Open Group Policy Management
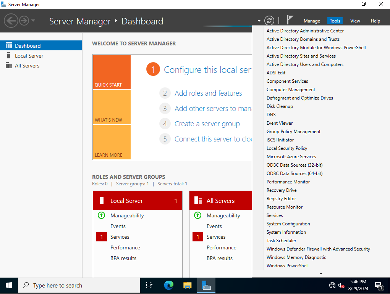This screenshot has height=294, width=390. (293, 132)
